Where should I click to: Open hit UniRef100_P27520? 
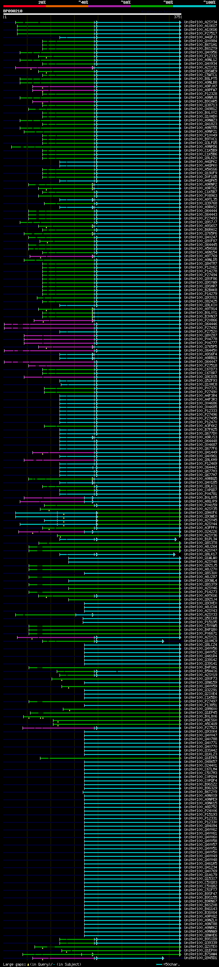point(201,332)
